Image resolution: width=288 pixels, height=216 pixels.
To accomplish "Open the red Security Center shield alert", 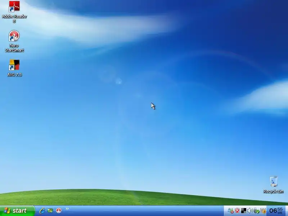I will click(x=237, y=211).
